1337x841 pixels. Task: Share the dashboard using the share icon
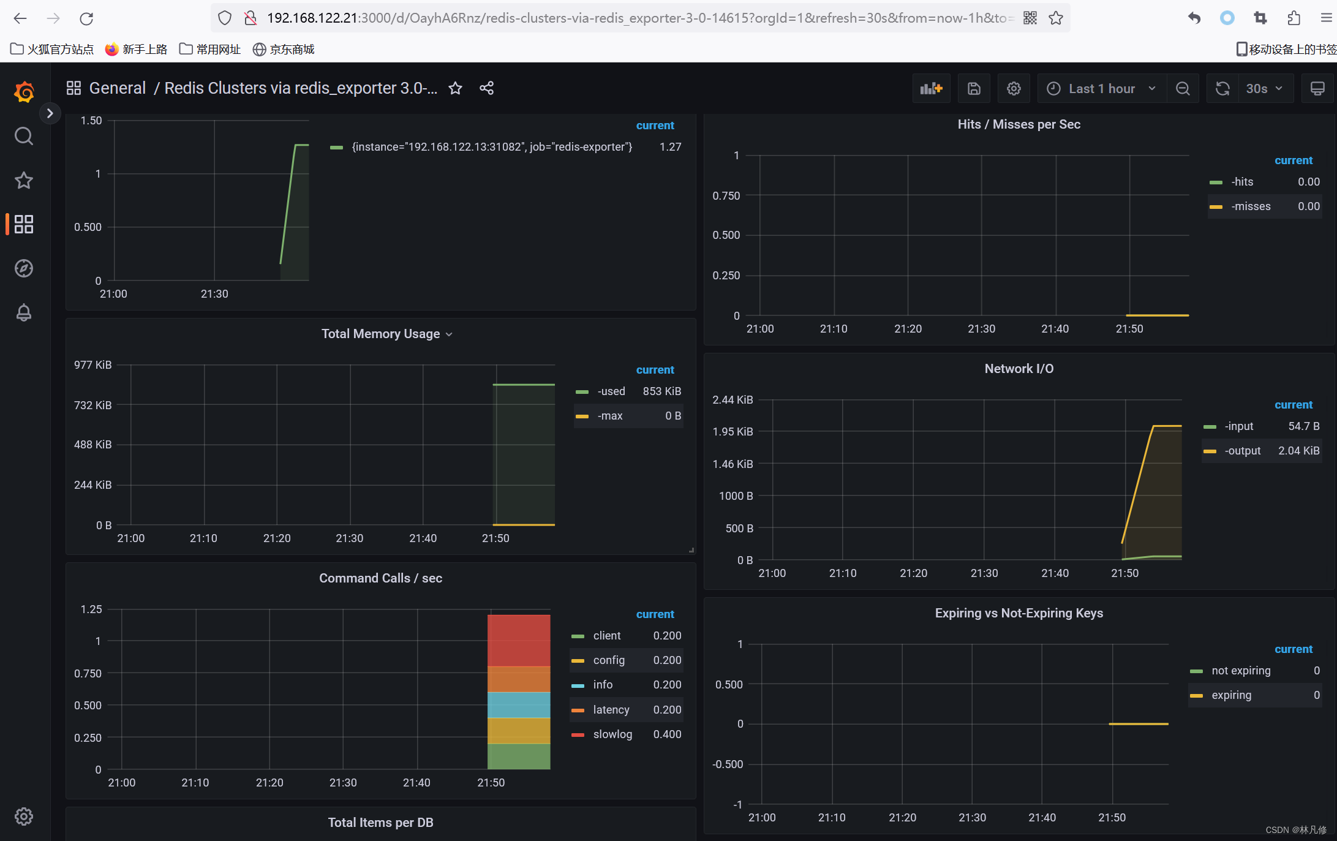[487, 88]
